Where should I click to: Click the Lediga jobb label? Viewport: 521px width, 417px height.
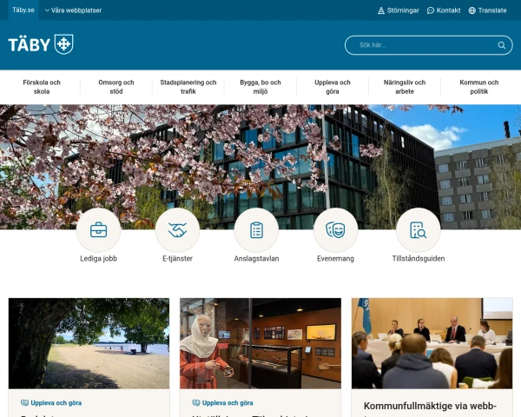click(x=98, y=258)
